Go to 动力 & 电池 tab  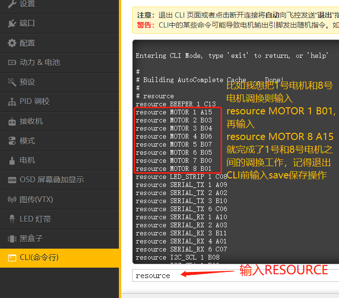click(x=59, y=63)
